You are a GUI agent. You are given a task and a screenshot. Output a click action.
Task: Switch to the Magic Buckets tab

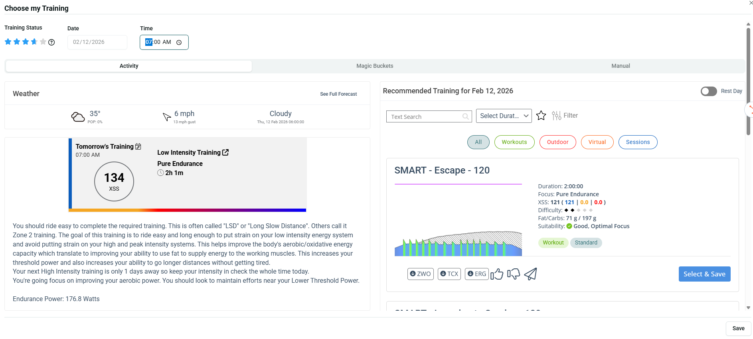pos(375,66)
